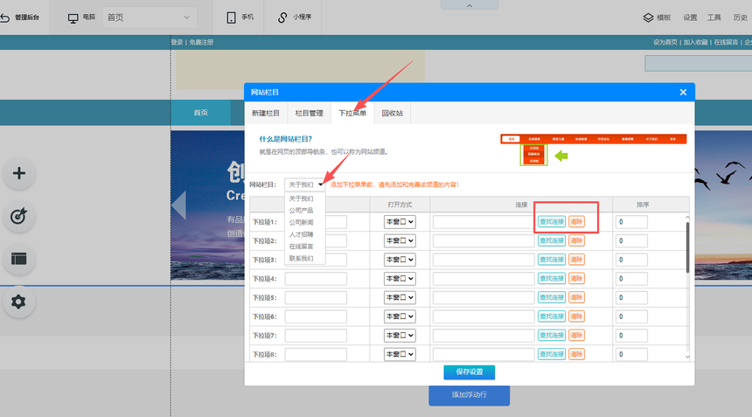752x417 pixels.
Task: Open the 首页 page selector dropdown
Action: [x=150, y=17]
